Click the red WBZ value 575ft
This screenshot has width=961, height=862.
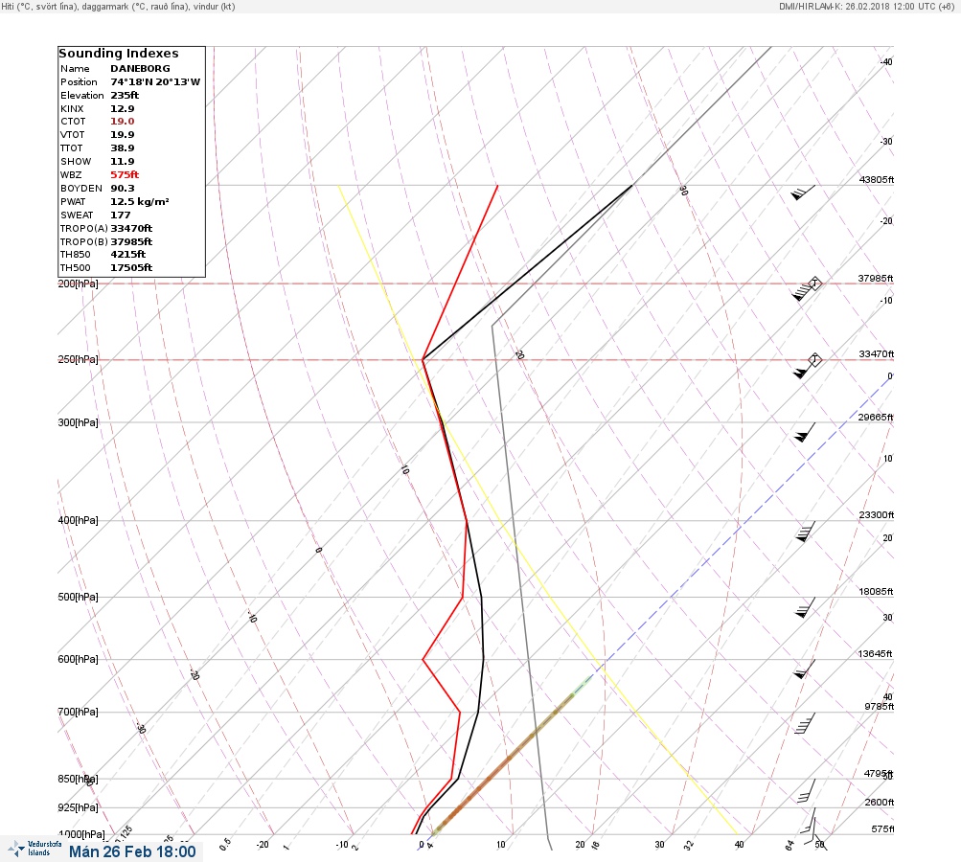125,174
